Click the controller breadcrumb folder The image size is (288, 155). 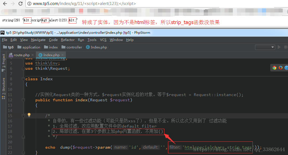pyautogui.click(x=72, y=47)
